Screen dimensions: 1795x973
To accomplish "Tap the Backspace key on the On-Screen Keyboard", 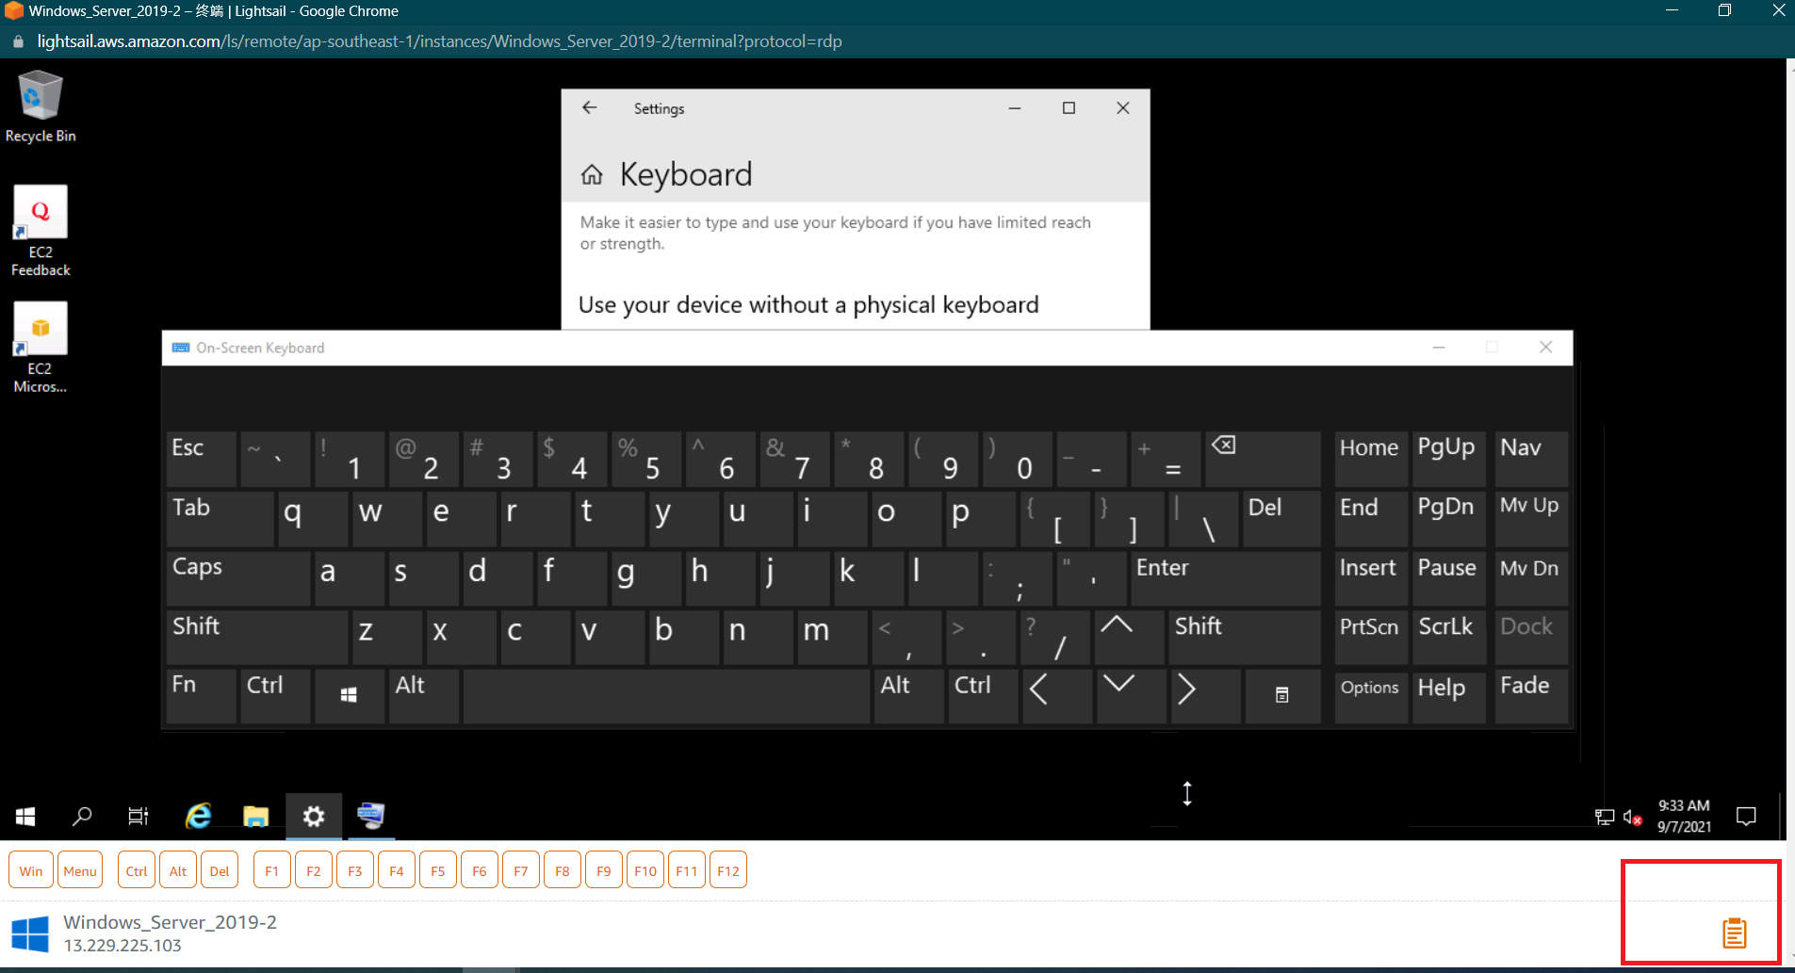I will (1262, 459).
